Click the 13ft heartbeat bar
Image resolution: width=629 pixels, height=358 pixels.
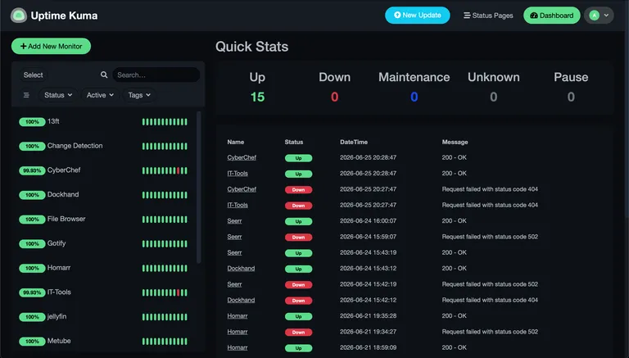coord(165,121)
